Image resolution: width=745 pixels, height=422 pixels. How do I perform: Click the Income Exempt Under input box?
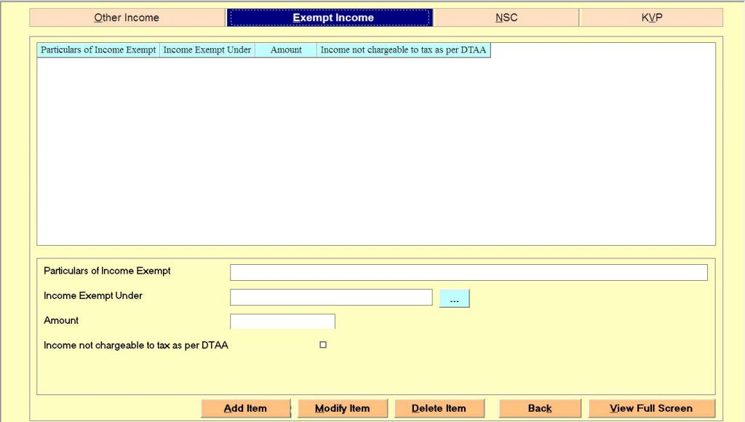coord(331,297)
